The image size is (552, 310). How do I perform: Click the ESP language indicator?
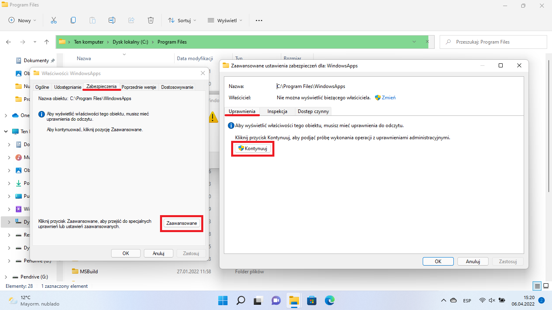click(467, 301)
